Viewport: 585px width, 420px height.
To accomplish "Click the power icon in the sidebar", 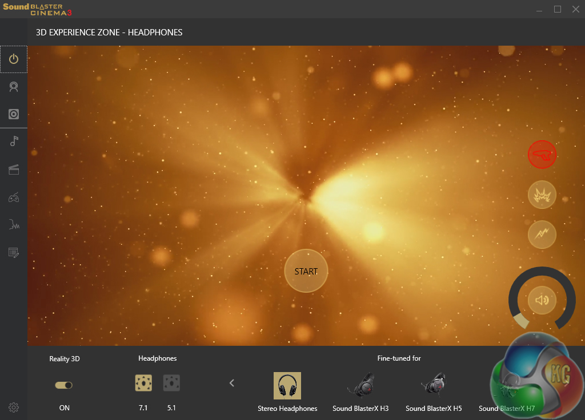I will tap(14, 59).
